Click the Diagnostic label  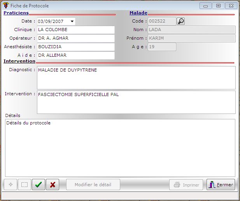pyautogui.click(x=22, y=70)
